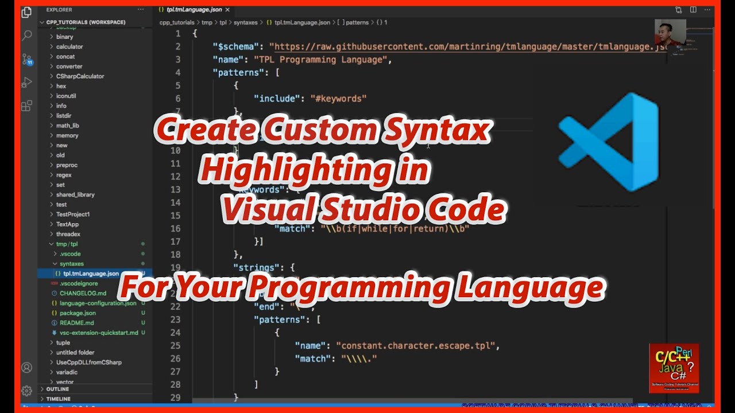Select tpl.tmLanguage.json in the file tree
The height and width of the screenshot is (413, 735).
coord(91,274)
